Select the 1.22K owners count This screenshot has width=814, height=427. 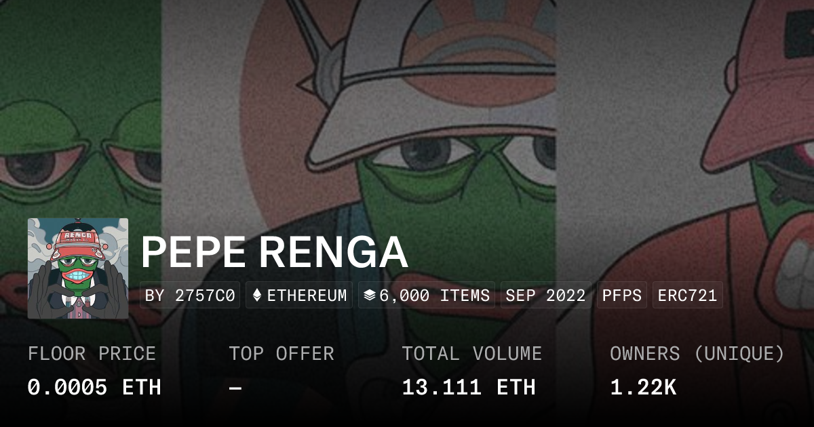[643, 388]
